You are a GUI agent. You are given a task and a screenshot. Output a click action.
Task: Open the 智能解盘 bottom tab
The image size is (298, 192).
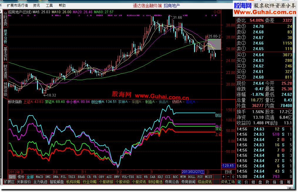pyautogui.click(x=57, y=182)
